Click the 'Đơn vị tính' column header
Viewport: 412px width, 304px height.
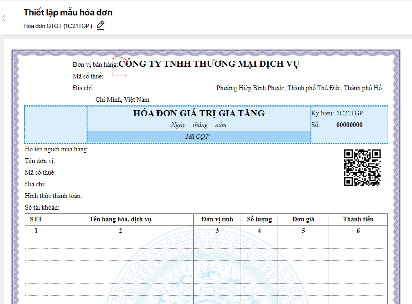217,219
